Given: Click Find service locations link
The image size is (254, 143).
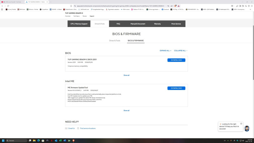Looking at the screenshot, I should (88, 128).
